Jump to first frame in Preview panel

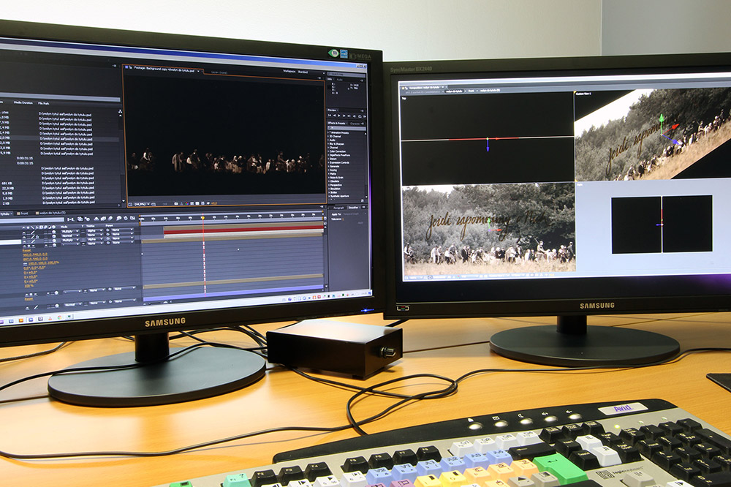click(x=330, y=116)
